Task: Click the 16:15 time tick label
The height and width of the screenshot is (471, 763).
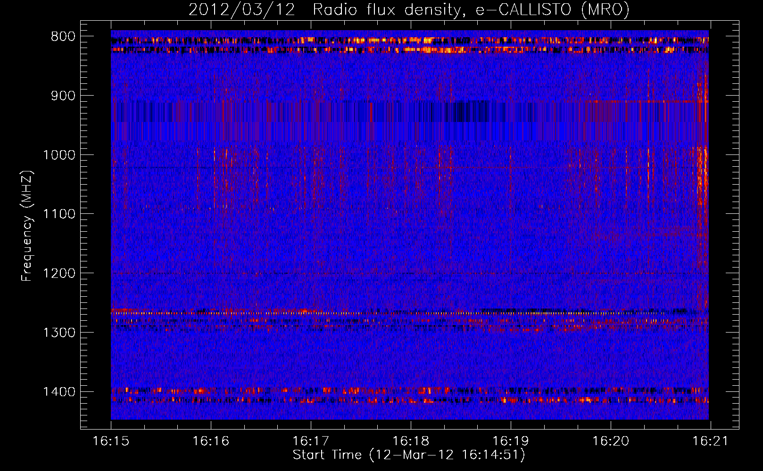Action: pos(111,441)
